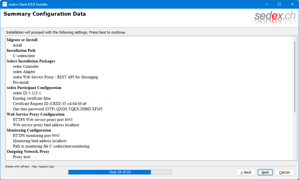This screenshot has width=299, height=180.
Task: Go back using the Back button
Action: click(x=246, y=172)
